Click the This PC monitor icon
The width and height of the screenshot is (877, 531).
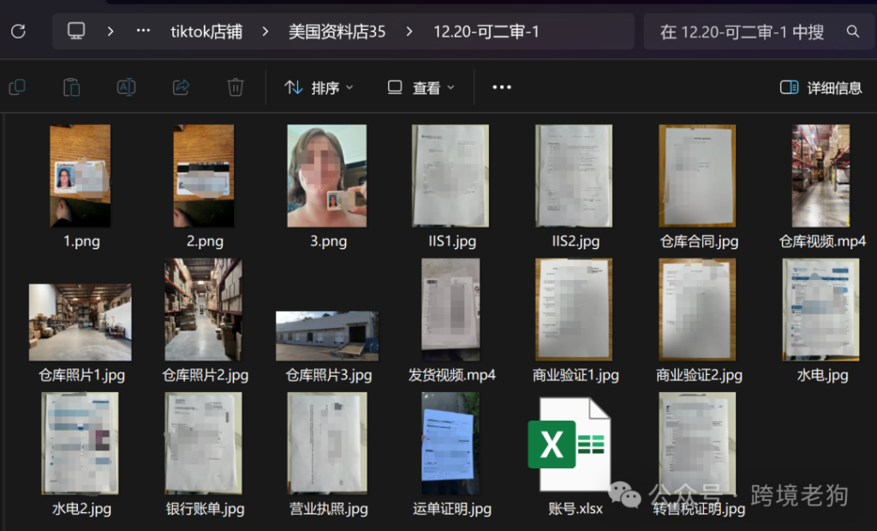[x=76, y=32]
